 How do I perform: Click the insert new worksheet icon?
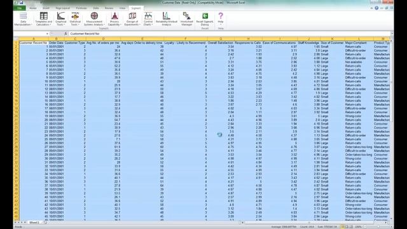[x=45, y=223]
